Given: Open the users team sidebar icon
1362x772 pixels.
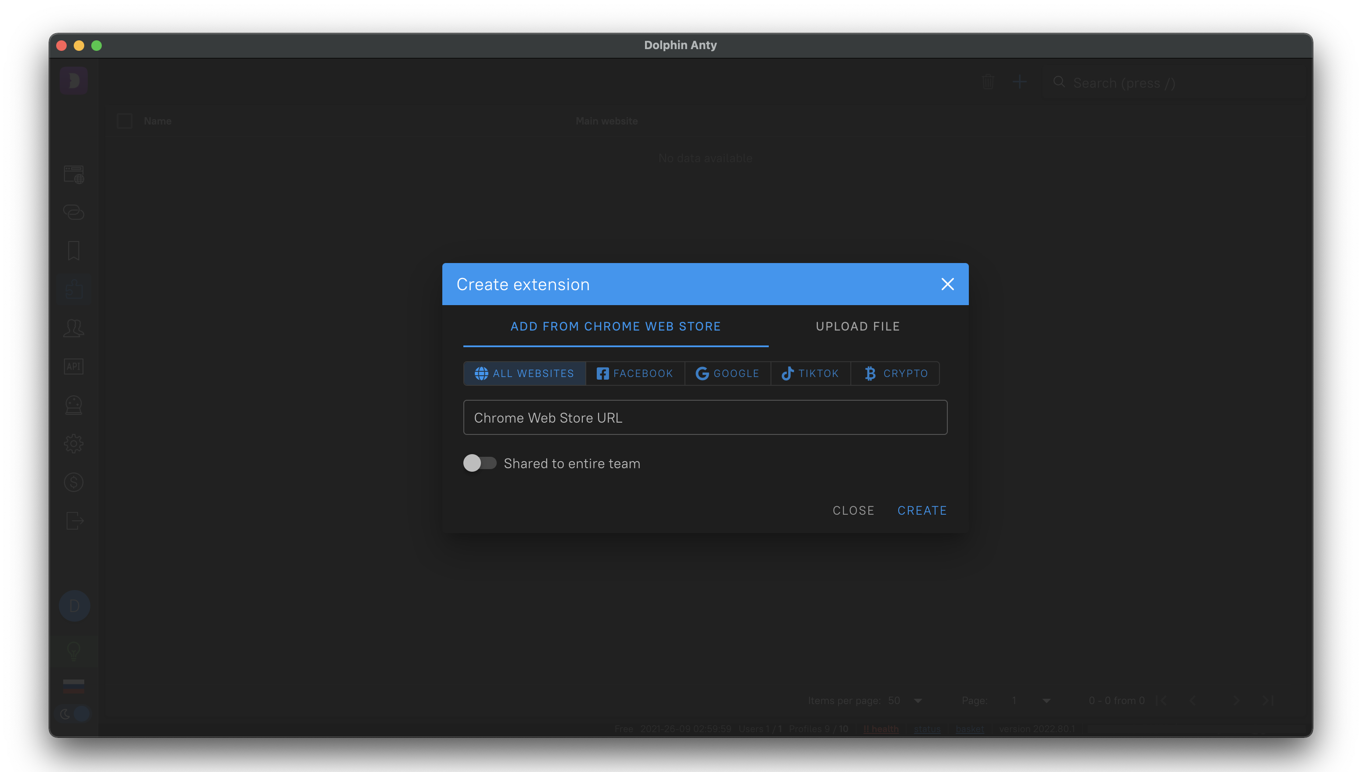Looking at the screenshot, I should [74, 327].
